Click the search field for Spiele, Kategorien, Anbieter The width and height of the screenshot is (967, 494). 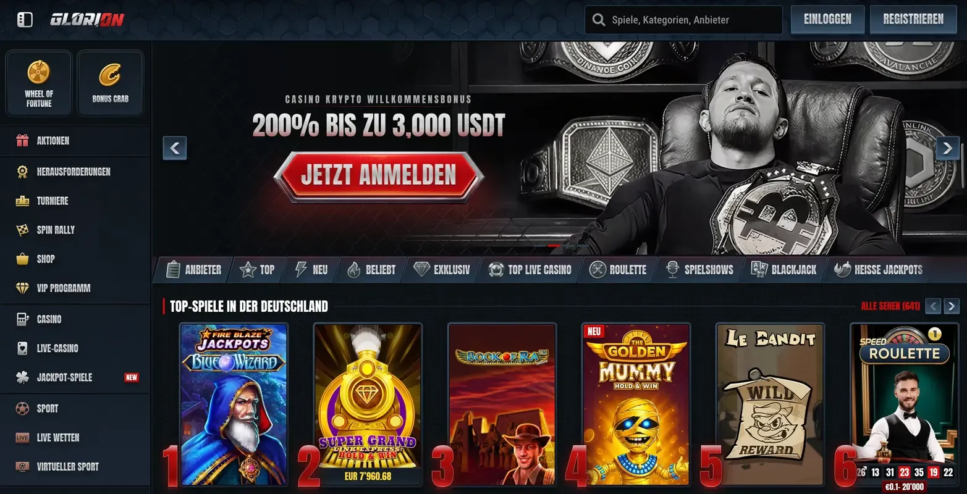pos(684,20)
